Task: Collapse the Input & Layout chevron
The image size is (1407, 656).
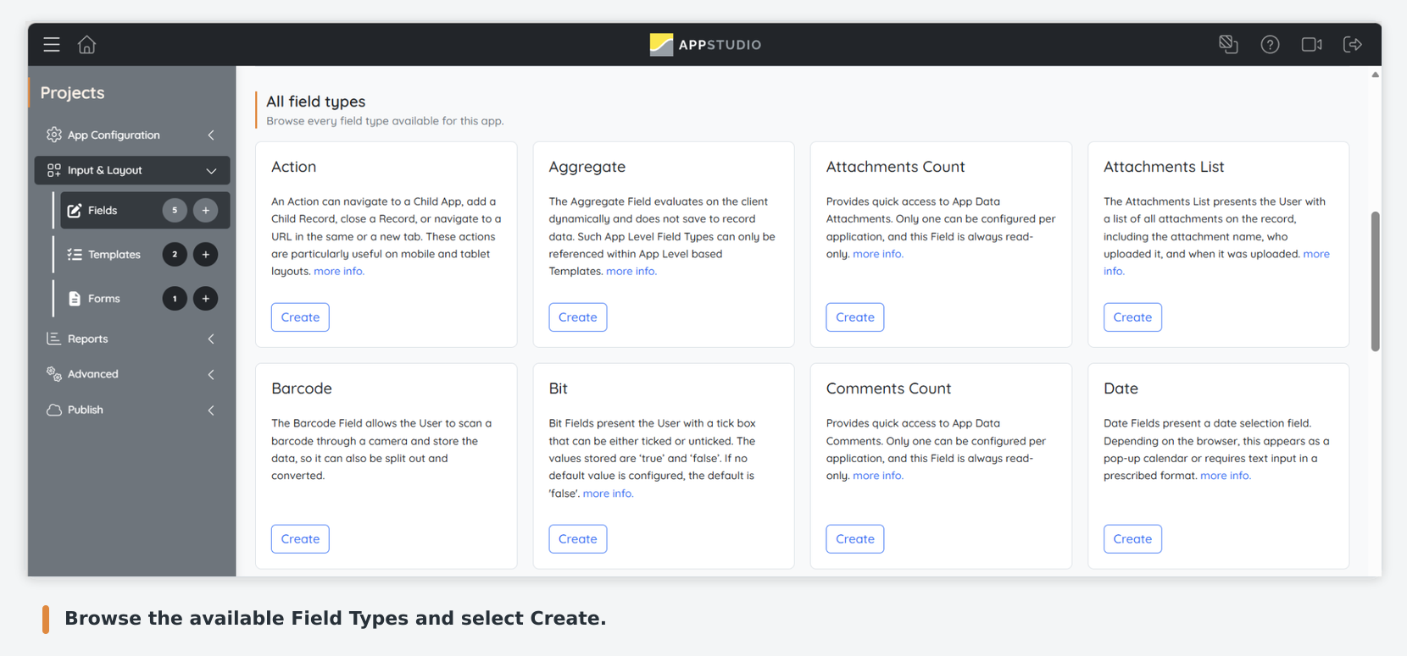Action: pyautogui.click(x=211, y=171)
